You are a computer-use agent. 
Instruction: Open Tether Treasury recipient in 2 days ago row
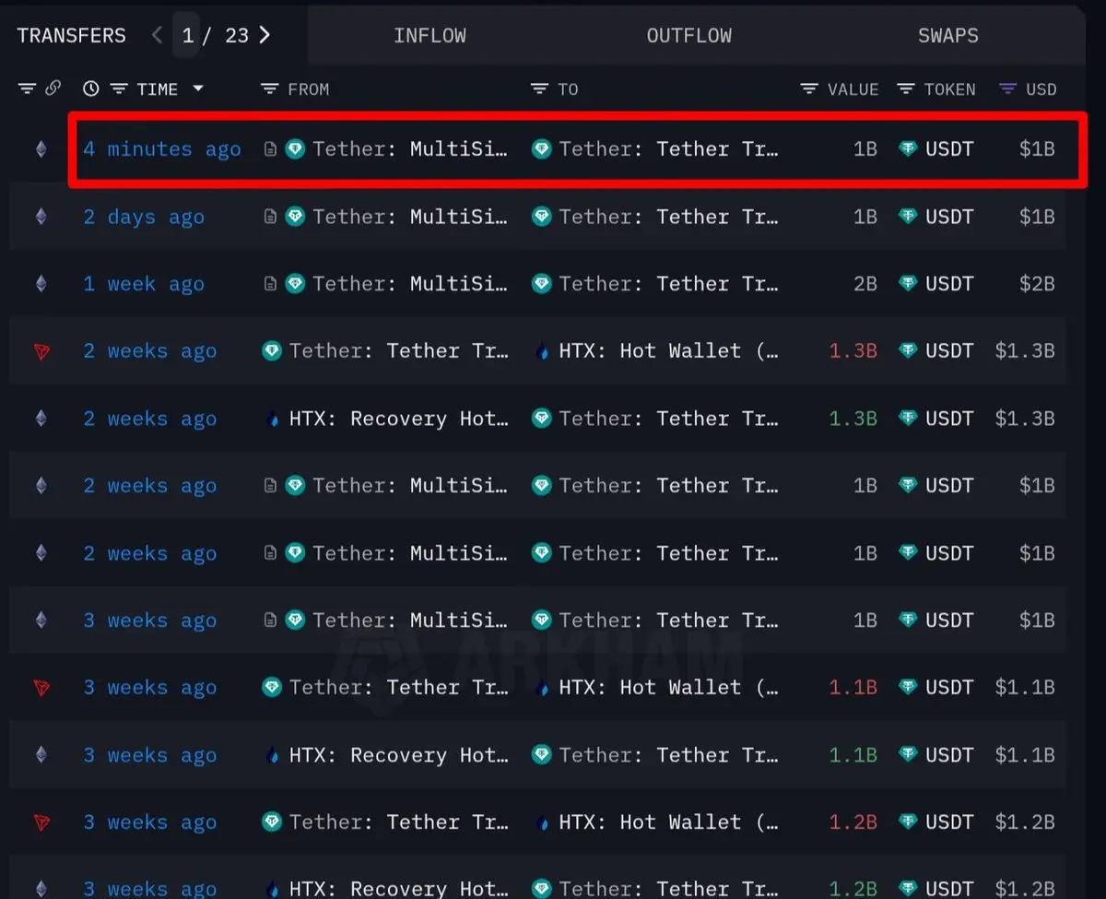668,217
